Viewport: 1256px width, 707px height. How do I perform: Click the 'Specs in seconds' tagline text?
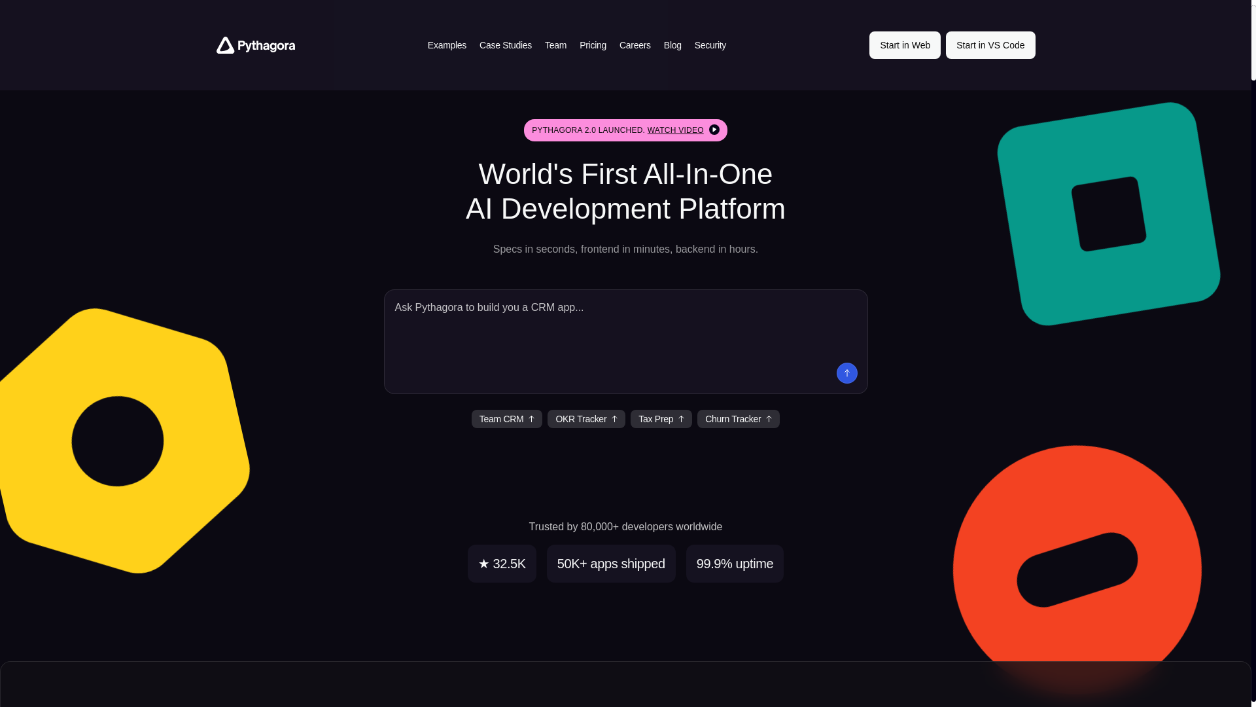625,249
